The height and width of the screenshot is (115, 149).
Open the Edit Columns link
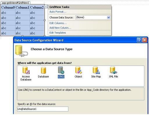[58, 23]
